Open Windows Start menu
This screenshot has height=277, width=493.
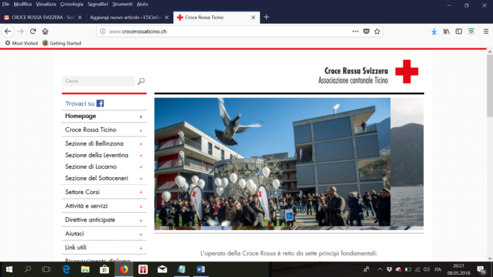9,269
